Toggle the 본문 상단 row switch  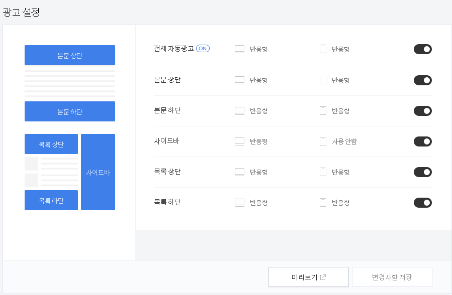tap(423, 80)
